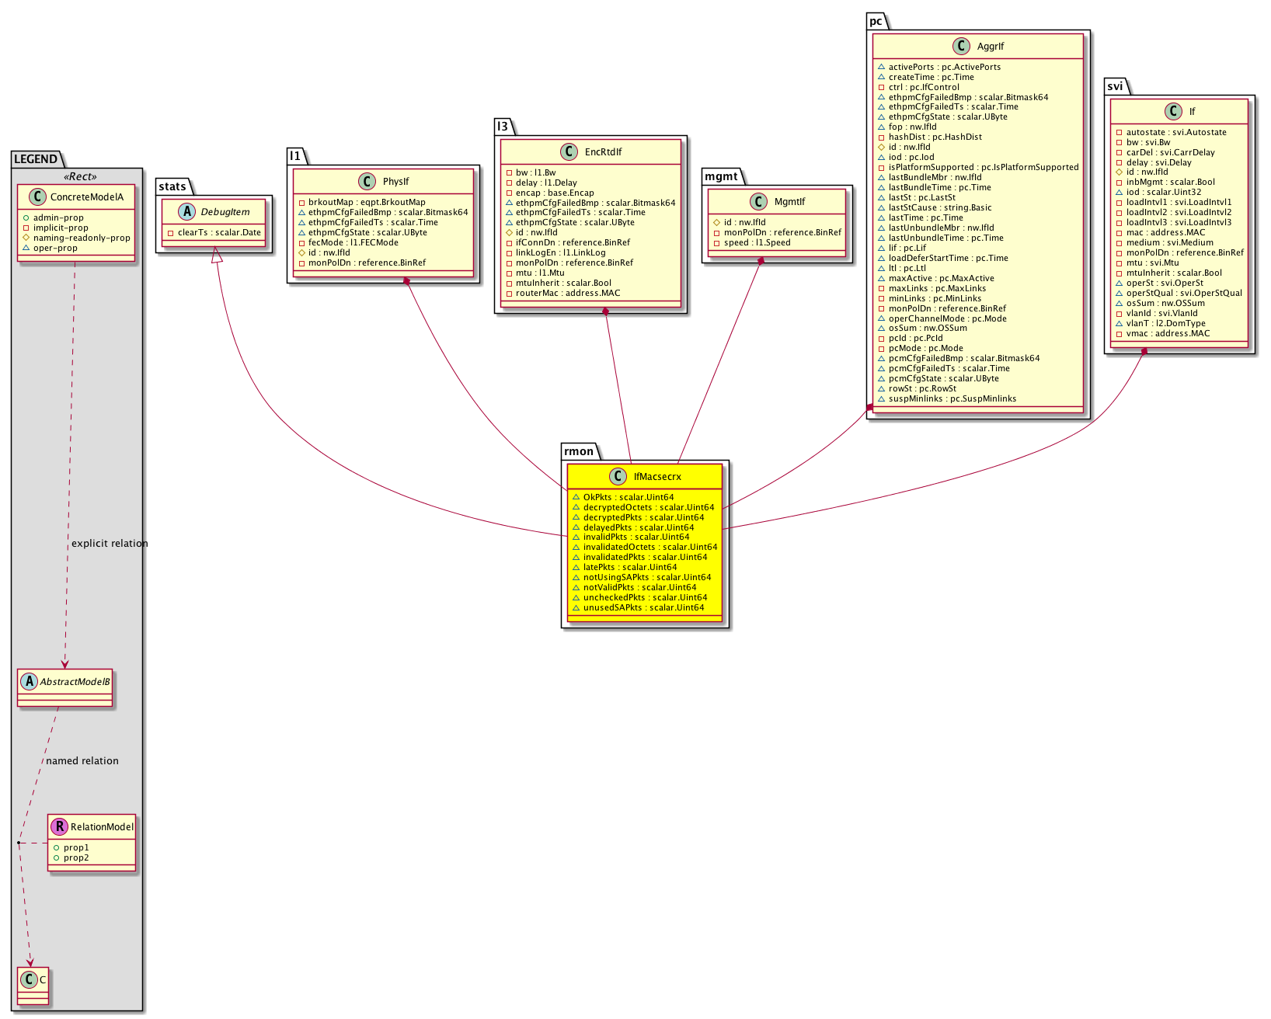Select the stats package tab
Image resolution: width=1271 pixels, height=1019 pixels.
tap(172, 186)
